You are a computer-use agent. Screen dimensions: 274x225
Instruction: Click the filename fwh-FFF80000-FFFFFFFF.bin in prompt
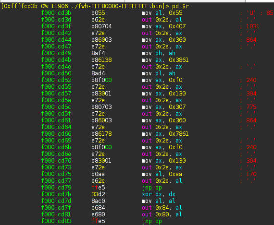pos(120,6)
